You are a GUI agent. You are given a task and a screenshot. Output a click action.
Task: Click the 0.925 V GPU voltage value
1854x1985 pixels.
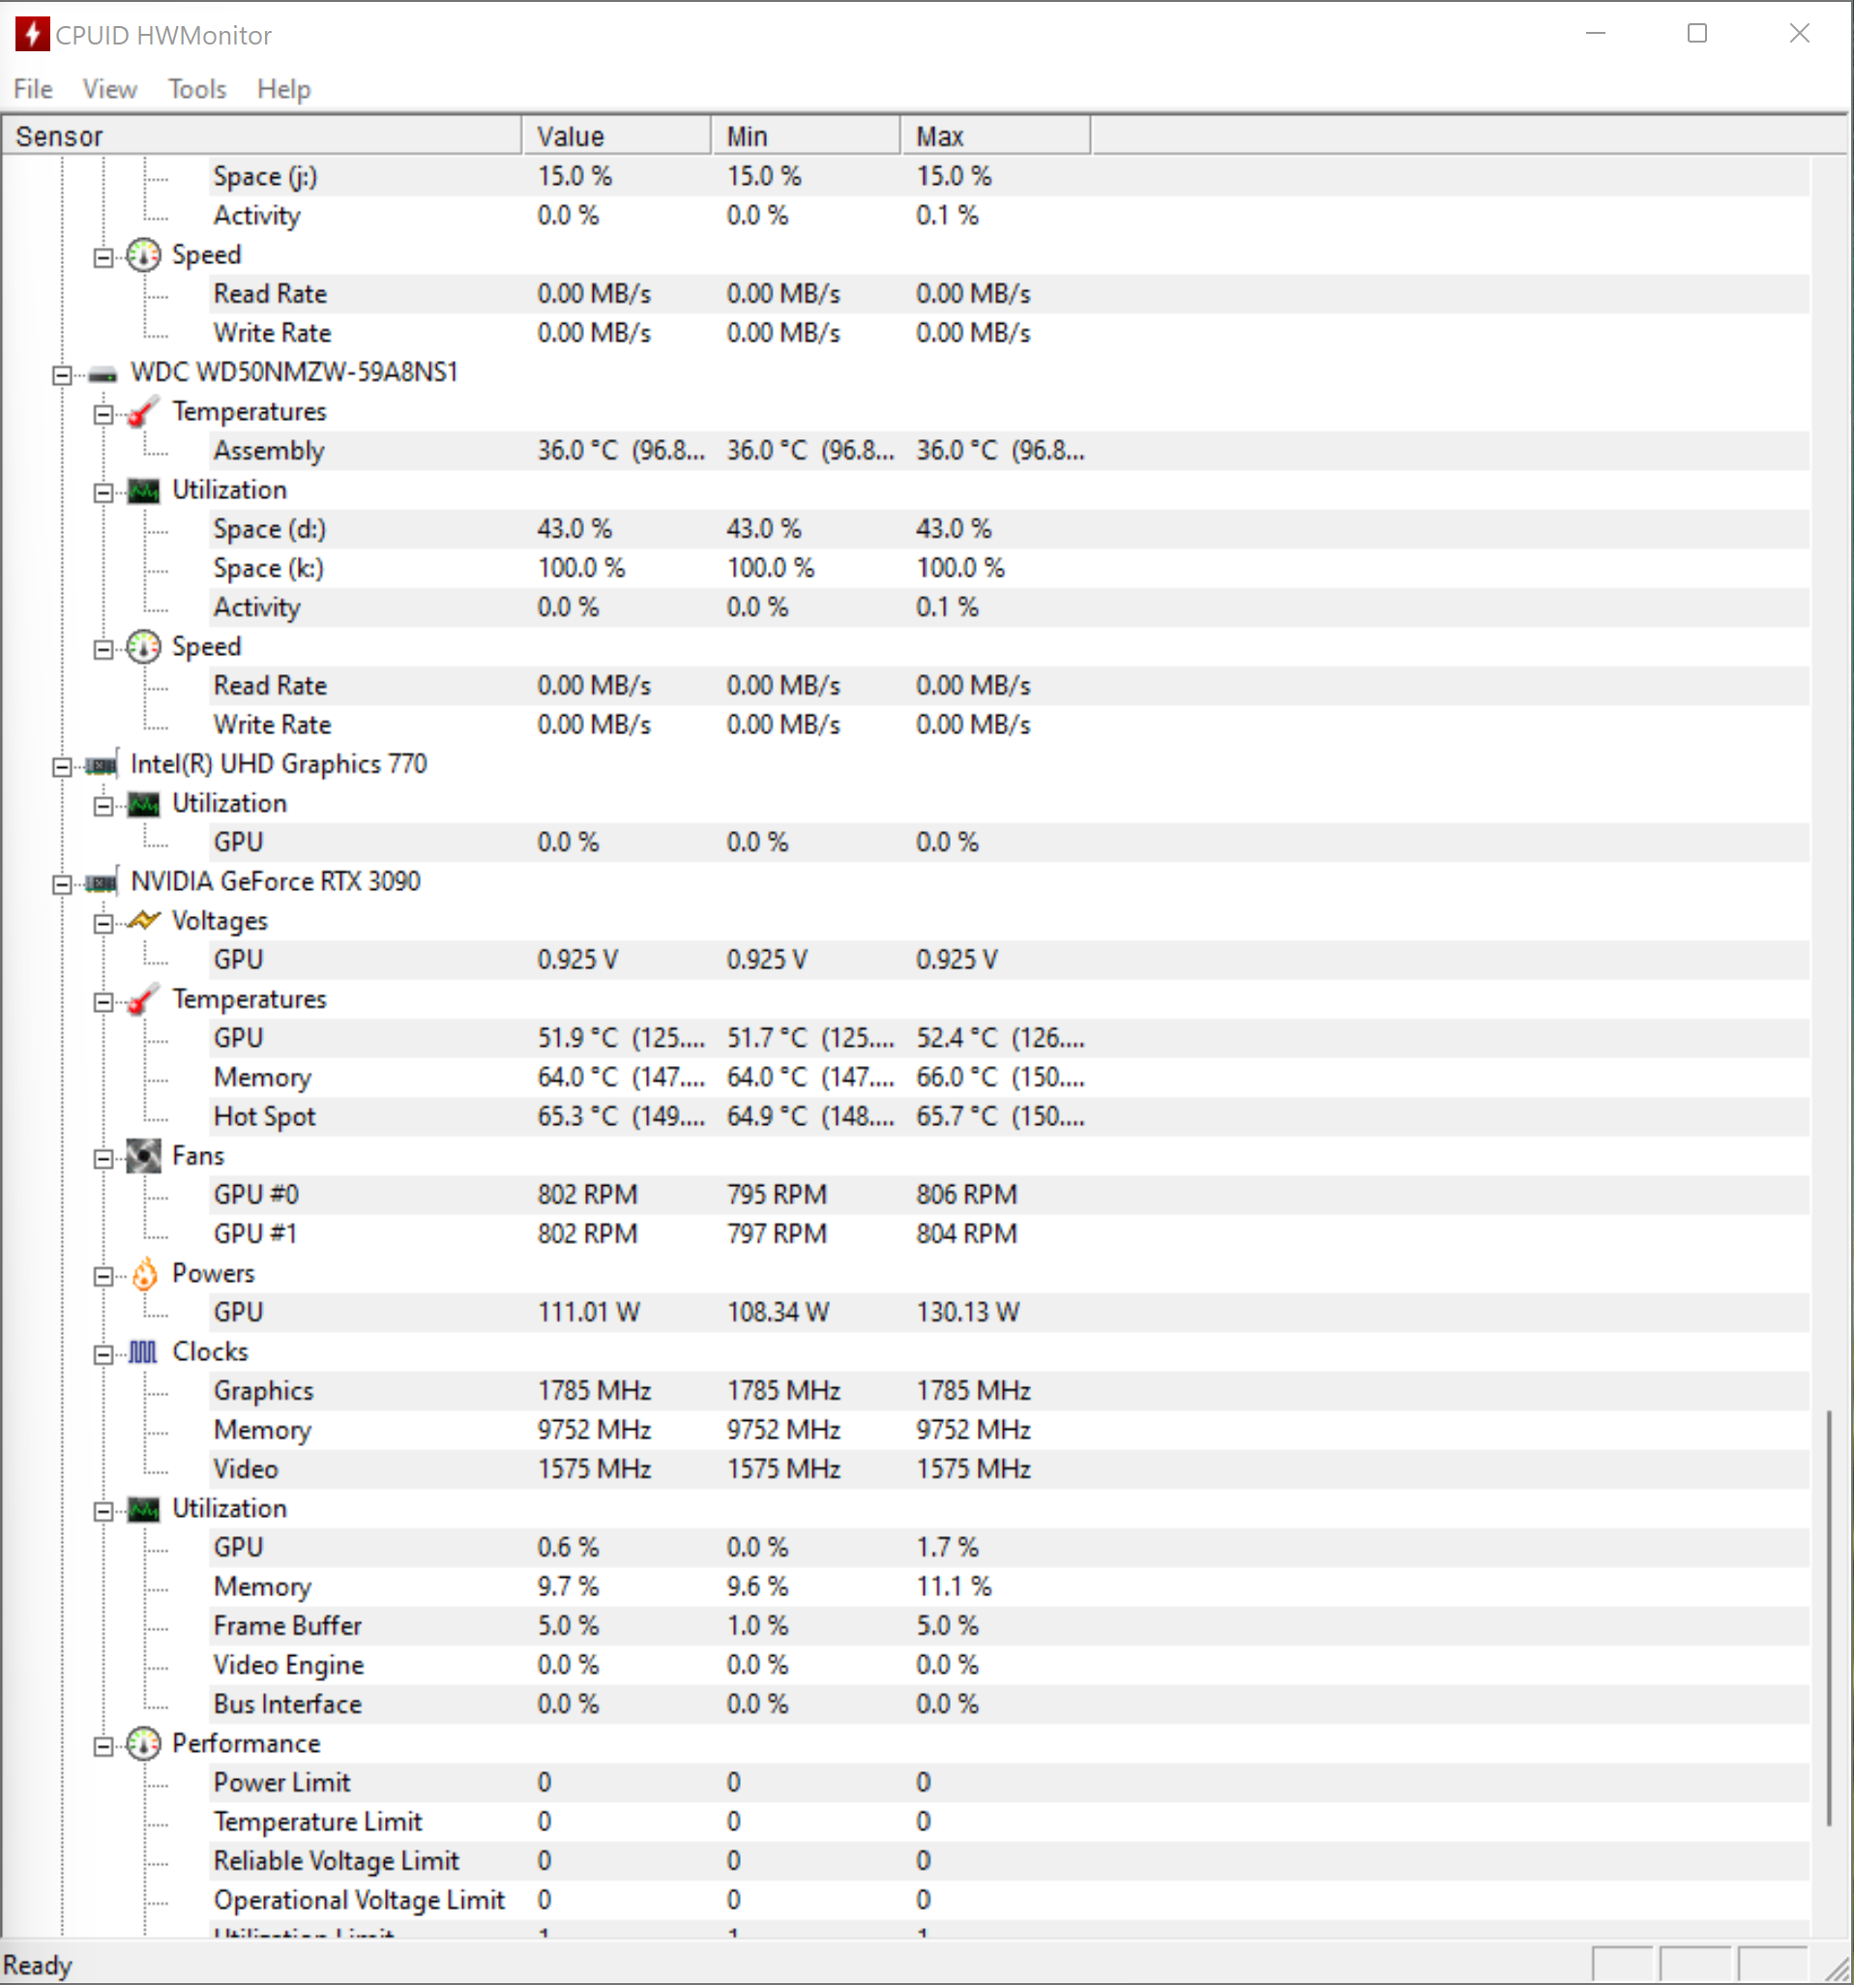tap(577, 961)
